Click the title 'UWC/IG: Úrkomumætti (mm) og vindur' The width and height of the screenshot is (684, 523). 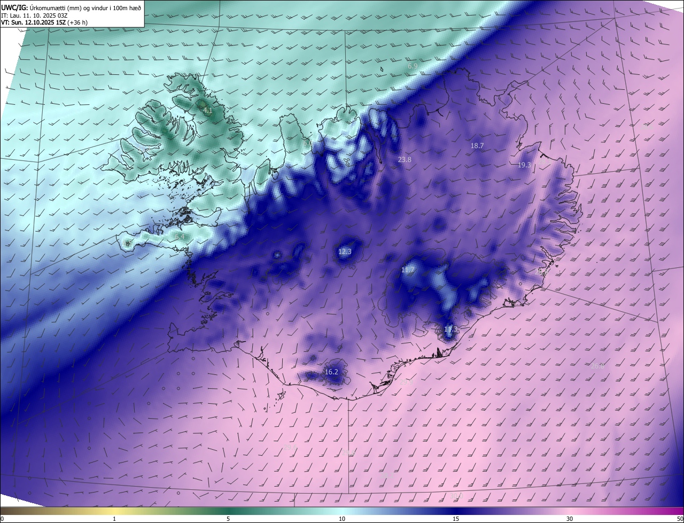coord(71,7)
